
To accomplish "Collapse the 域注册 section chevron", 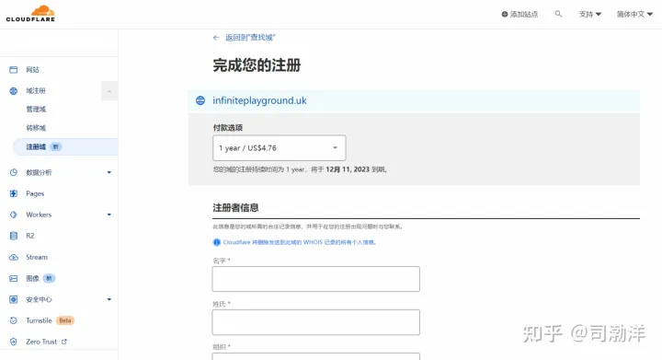I will (108, 91).
